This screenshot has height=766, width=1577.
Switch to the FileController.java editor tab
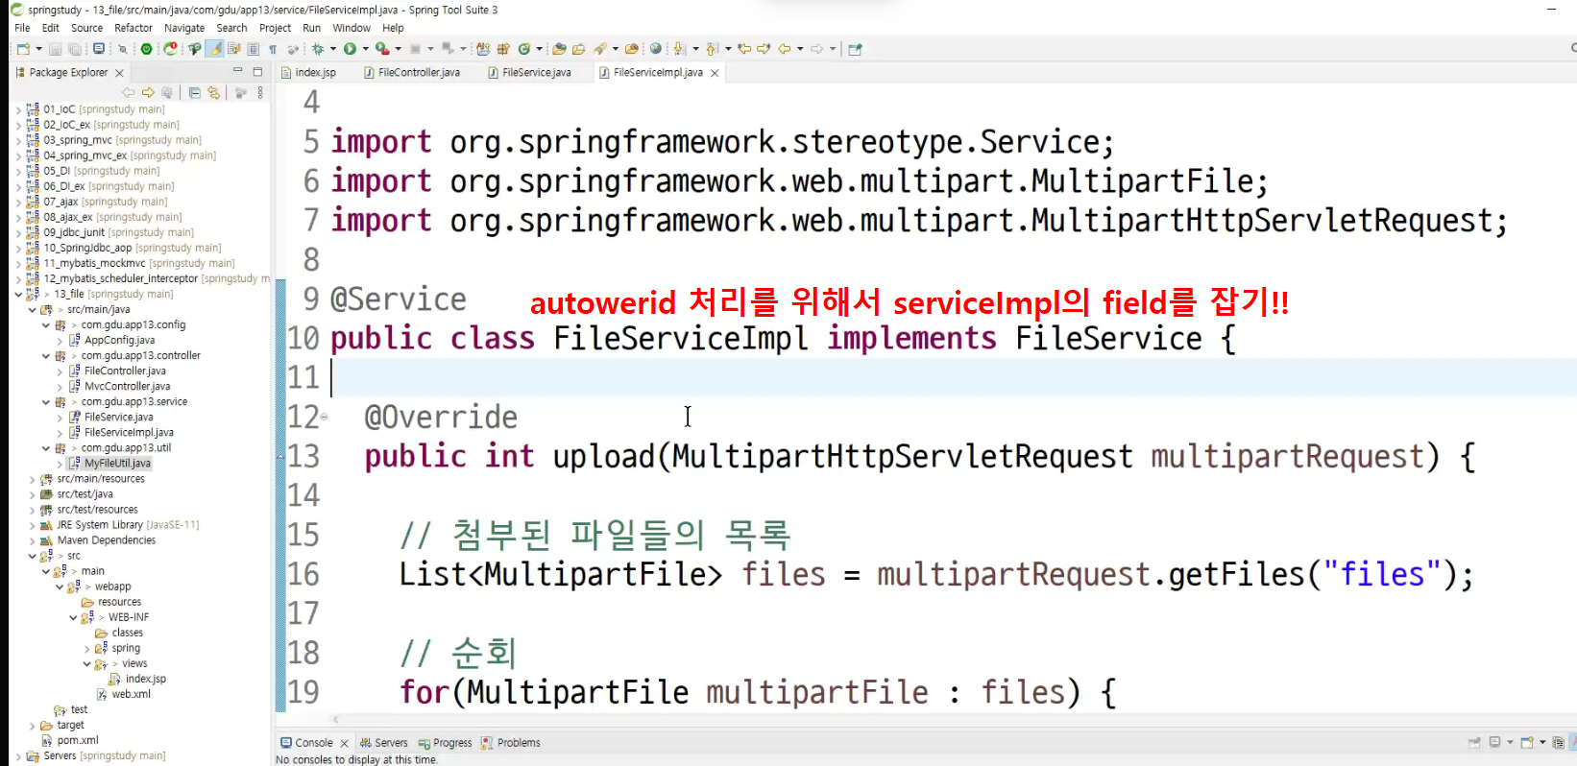[x=412, y=72]
